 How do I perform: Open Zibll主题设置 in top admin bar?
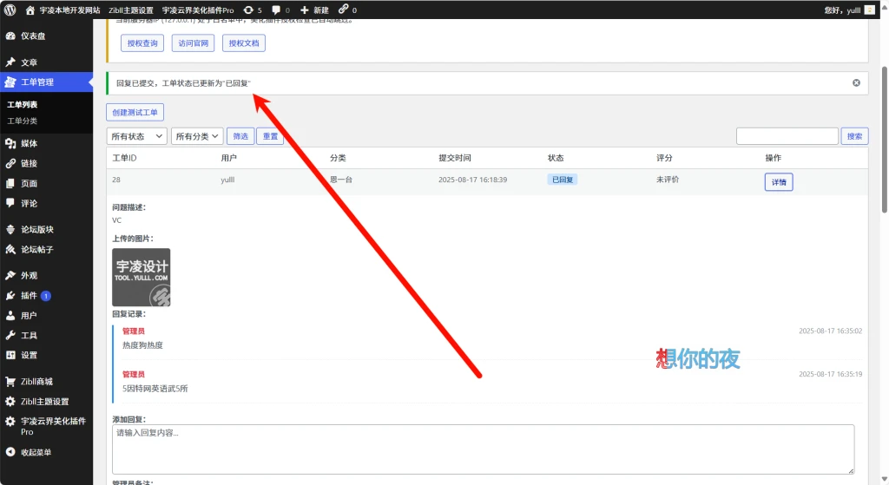click(x=131, y=10)
